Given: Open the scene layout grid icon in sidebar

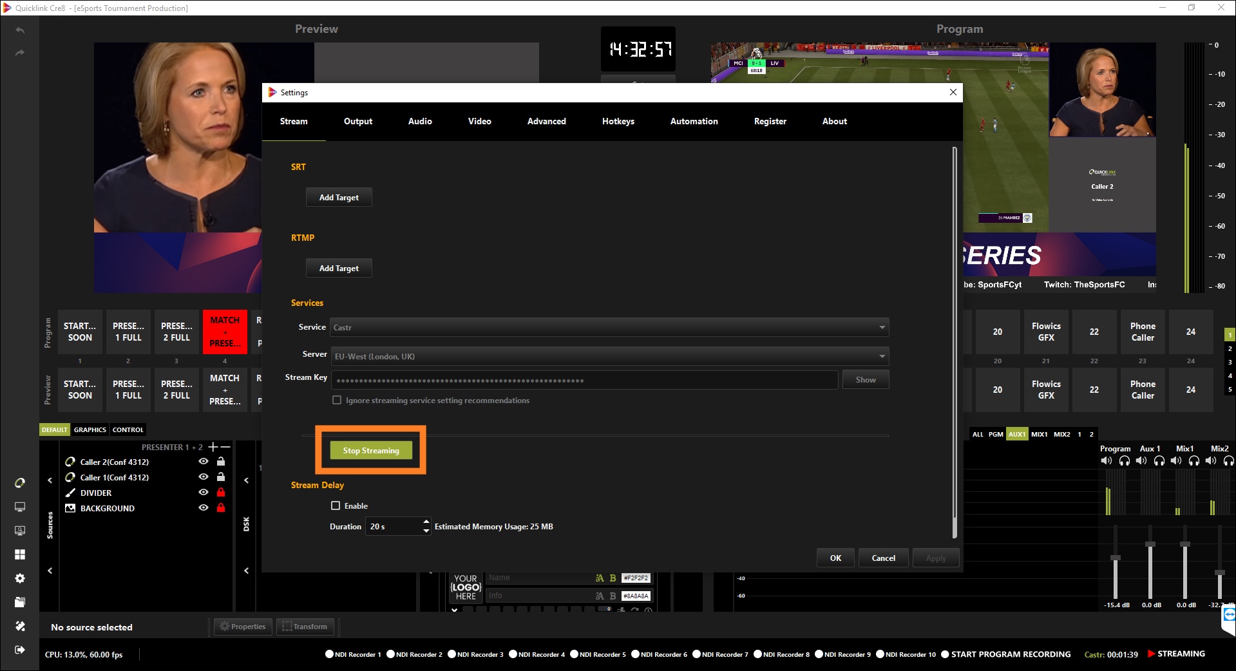Looking at the screenshot, I should [x=20, y=554].
